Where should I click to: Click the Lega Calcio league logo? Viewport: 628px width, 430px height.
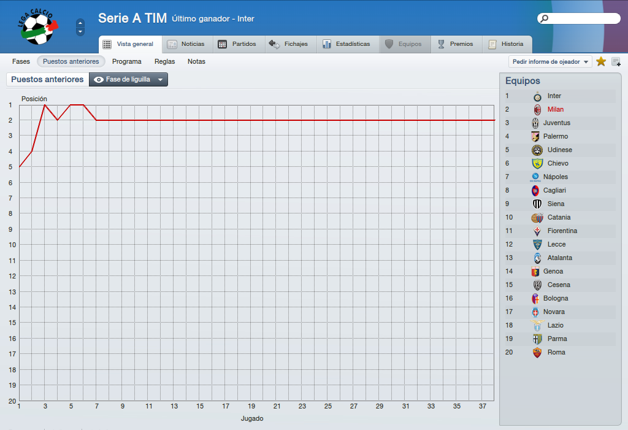(38, 26)
